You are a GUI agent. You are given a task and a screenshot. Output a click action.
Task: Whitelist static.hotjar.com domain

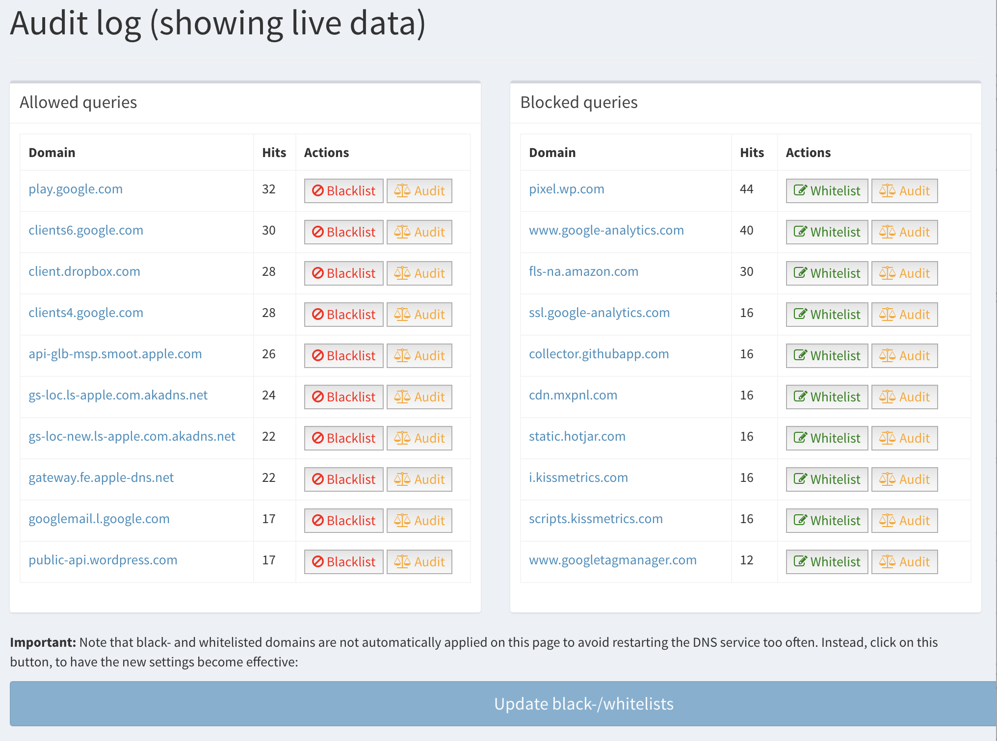pos(827,438)
